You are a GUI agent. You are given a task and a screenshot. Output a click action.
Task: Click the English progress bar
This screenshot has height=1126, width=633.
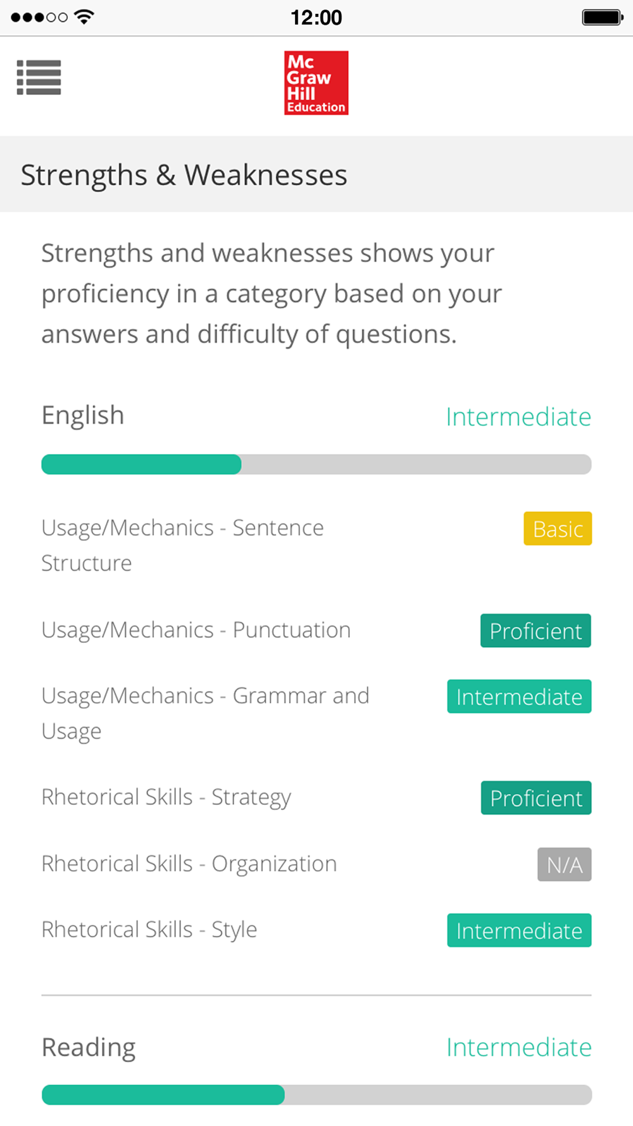[316, 464]
